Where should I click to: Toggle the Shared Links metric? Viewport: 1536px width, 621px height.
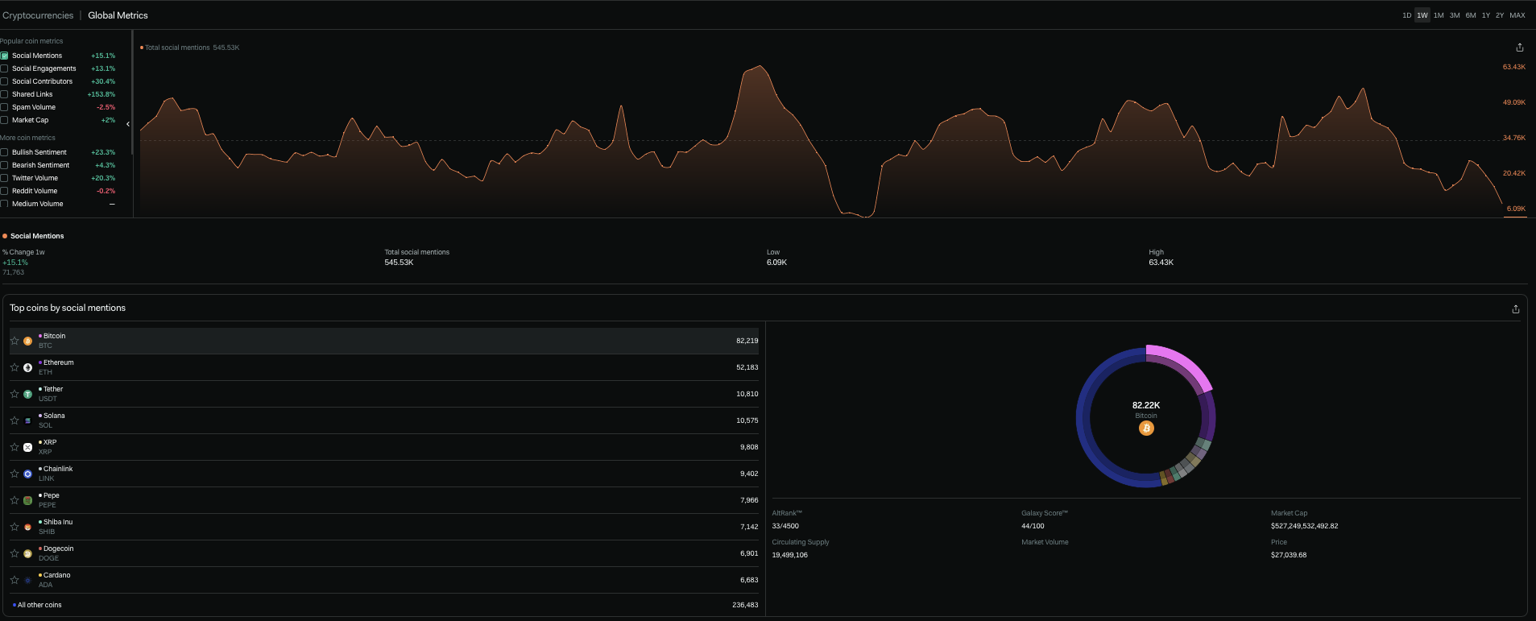tap(4, 94)
